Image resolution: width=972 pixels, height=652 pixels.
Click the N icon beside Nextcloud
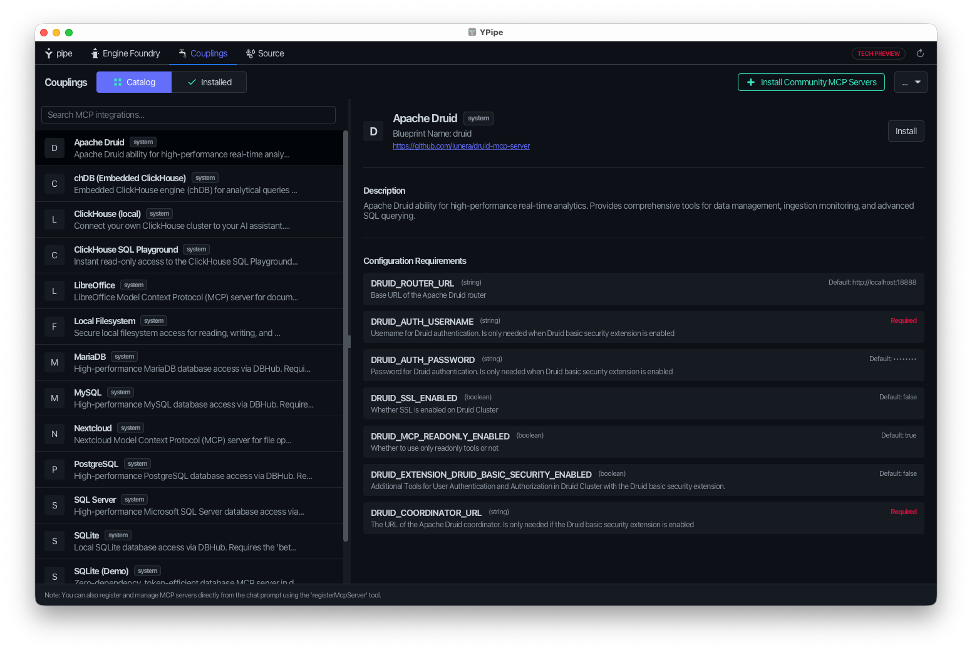point(54,434)
